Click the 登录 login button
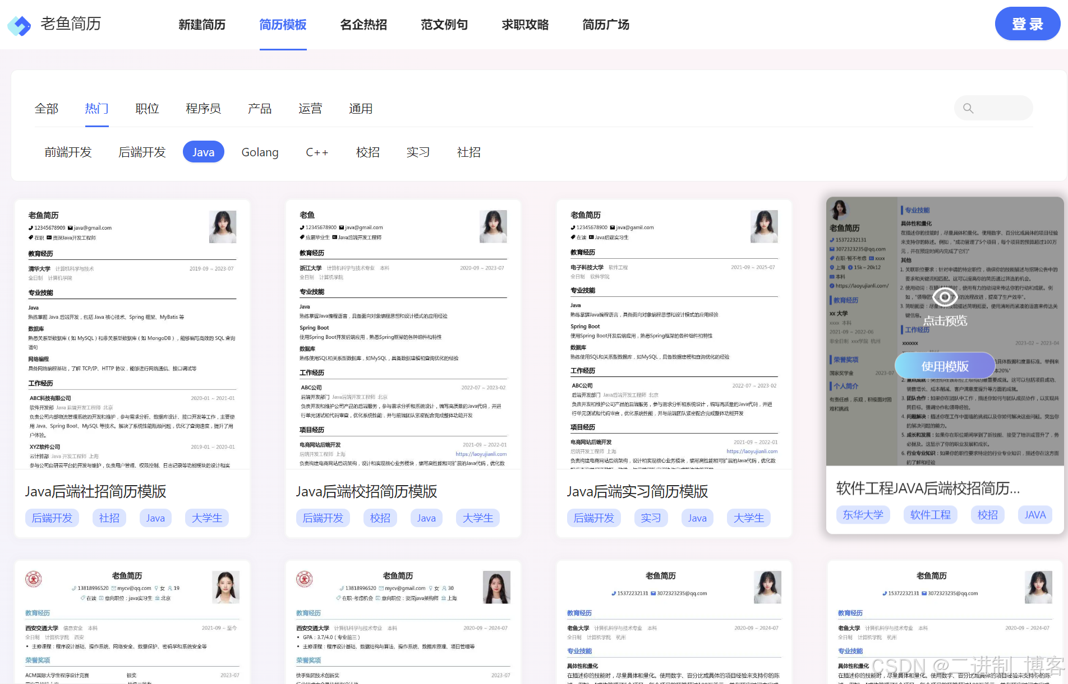Image resolution: width=1068 pixels, height=684 pixels. point(1028,24)
